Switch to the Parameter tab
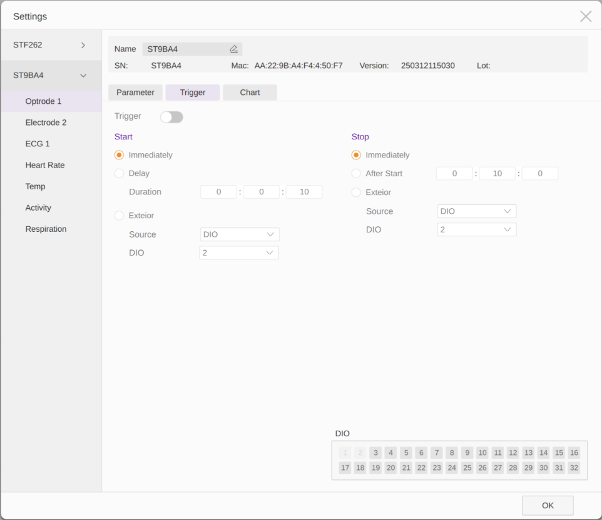Viewport: 602px width, 520px height. click(135, 92)
